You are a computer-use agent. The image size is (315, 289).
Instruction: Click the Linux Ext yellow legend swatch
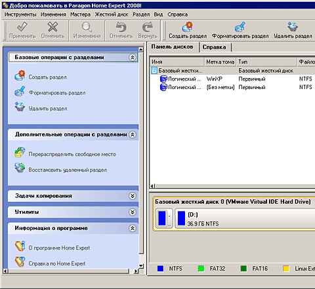tap(286, 269)
